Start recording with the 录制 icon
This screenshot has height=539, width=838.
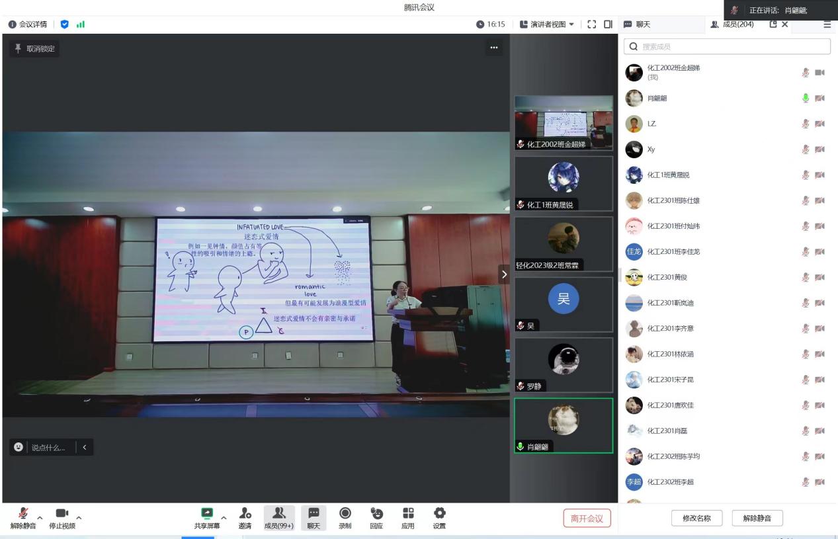point(345,514)
